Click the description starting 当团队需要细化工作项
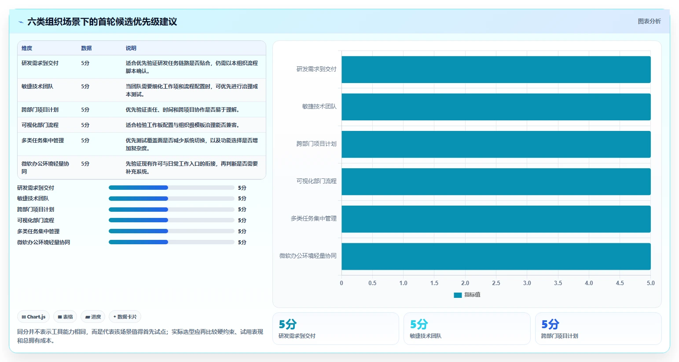This screenshot has height=362, width=679. click(x=192, y=90)
